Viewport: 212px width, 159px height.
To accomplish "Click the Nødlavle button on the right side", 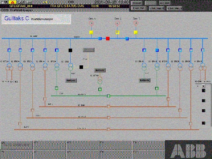I will click(144, 80).
